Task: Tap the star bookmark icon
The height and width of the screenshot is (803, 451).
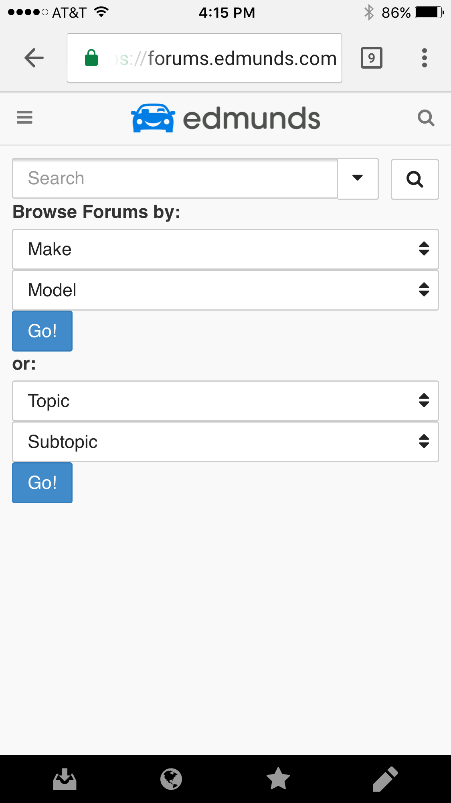Action: [x=278, y=779]
